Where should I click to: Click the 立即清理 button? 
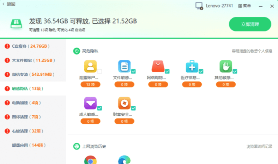click(250, 24)
